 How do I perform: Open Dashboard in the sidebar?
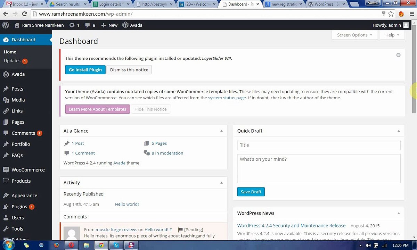[x=26, y=40]
